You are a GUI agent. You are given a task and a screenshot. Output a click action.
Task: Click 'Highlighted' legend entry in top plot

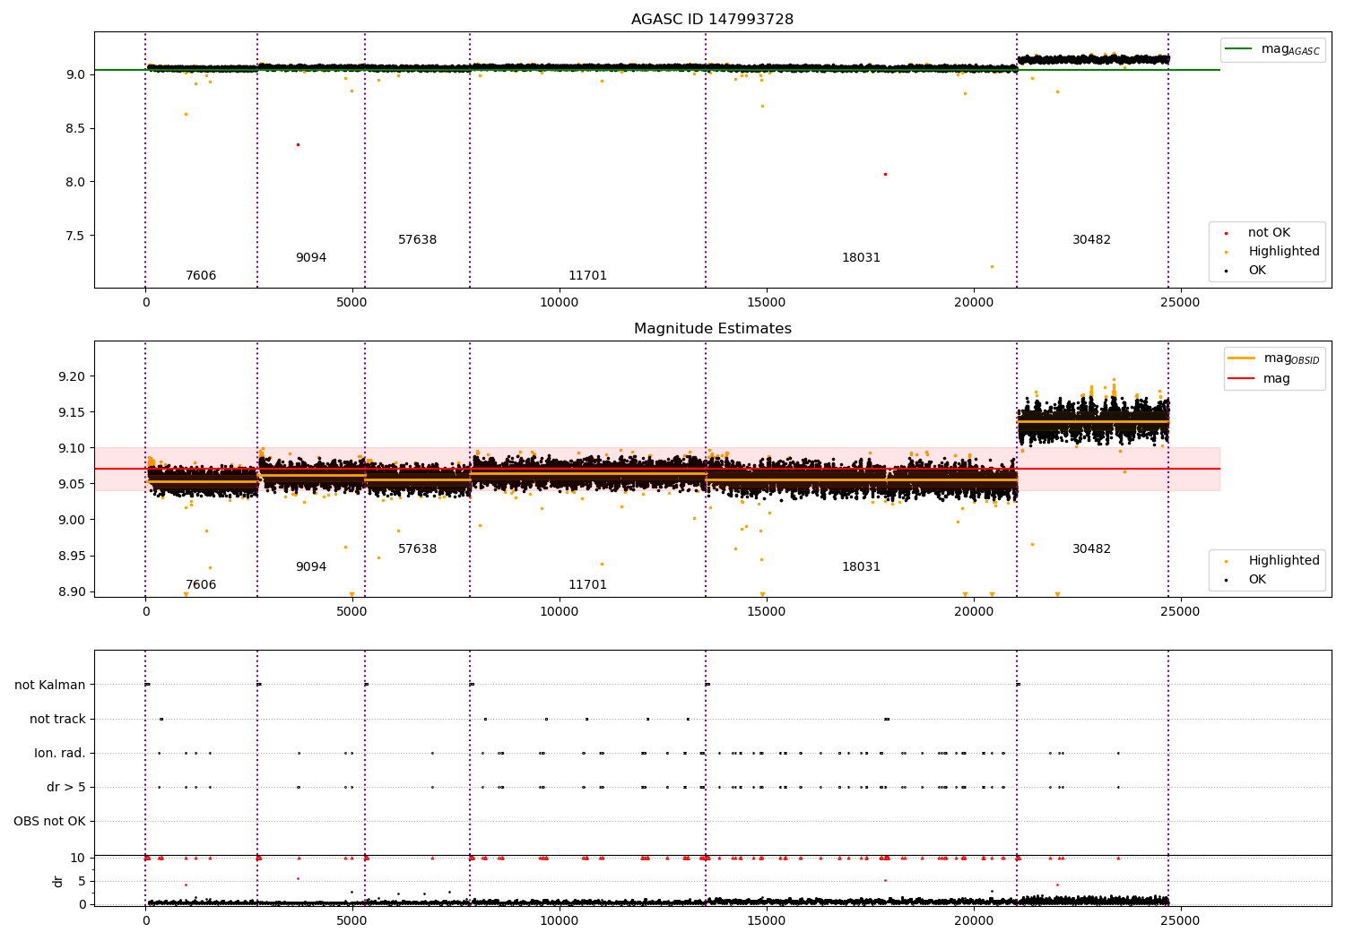click(x=1283, y=252)
